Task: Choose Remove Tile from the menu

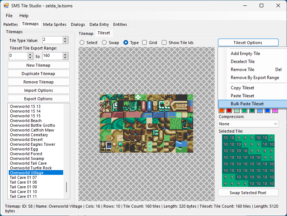Action: pyautogui.click(x=253, y=70)
